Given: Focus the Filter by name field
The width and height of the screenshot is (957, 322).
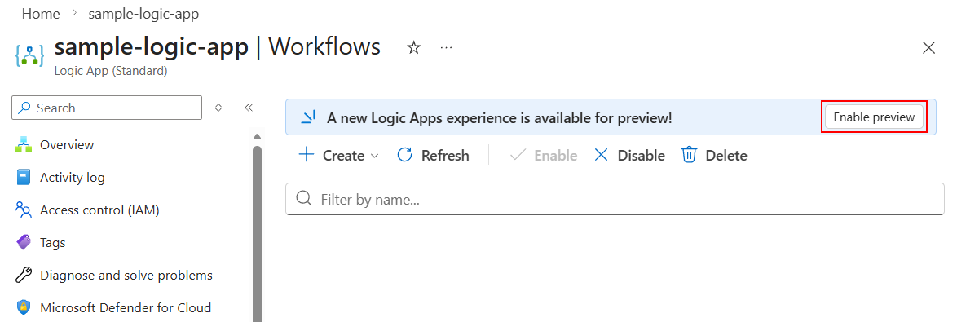Looking at the screenshot, I should [x=615, y=199].
